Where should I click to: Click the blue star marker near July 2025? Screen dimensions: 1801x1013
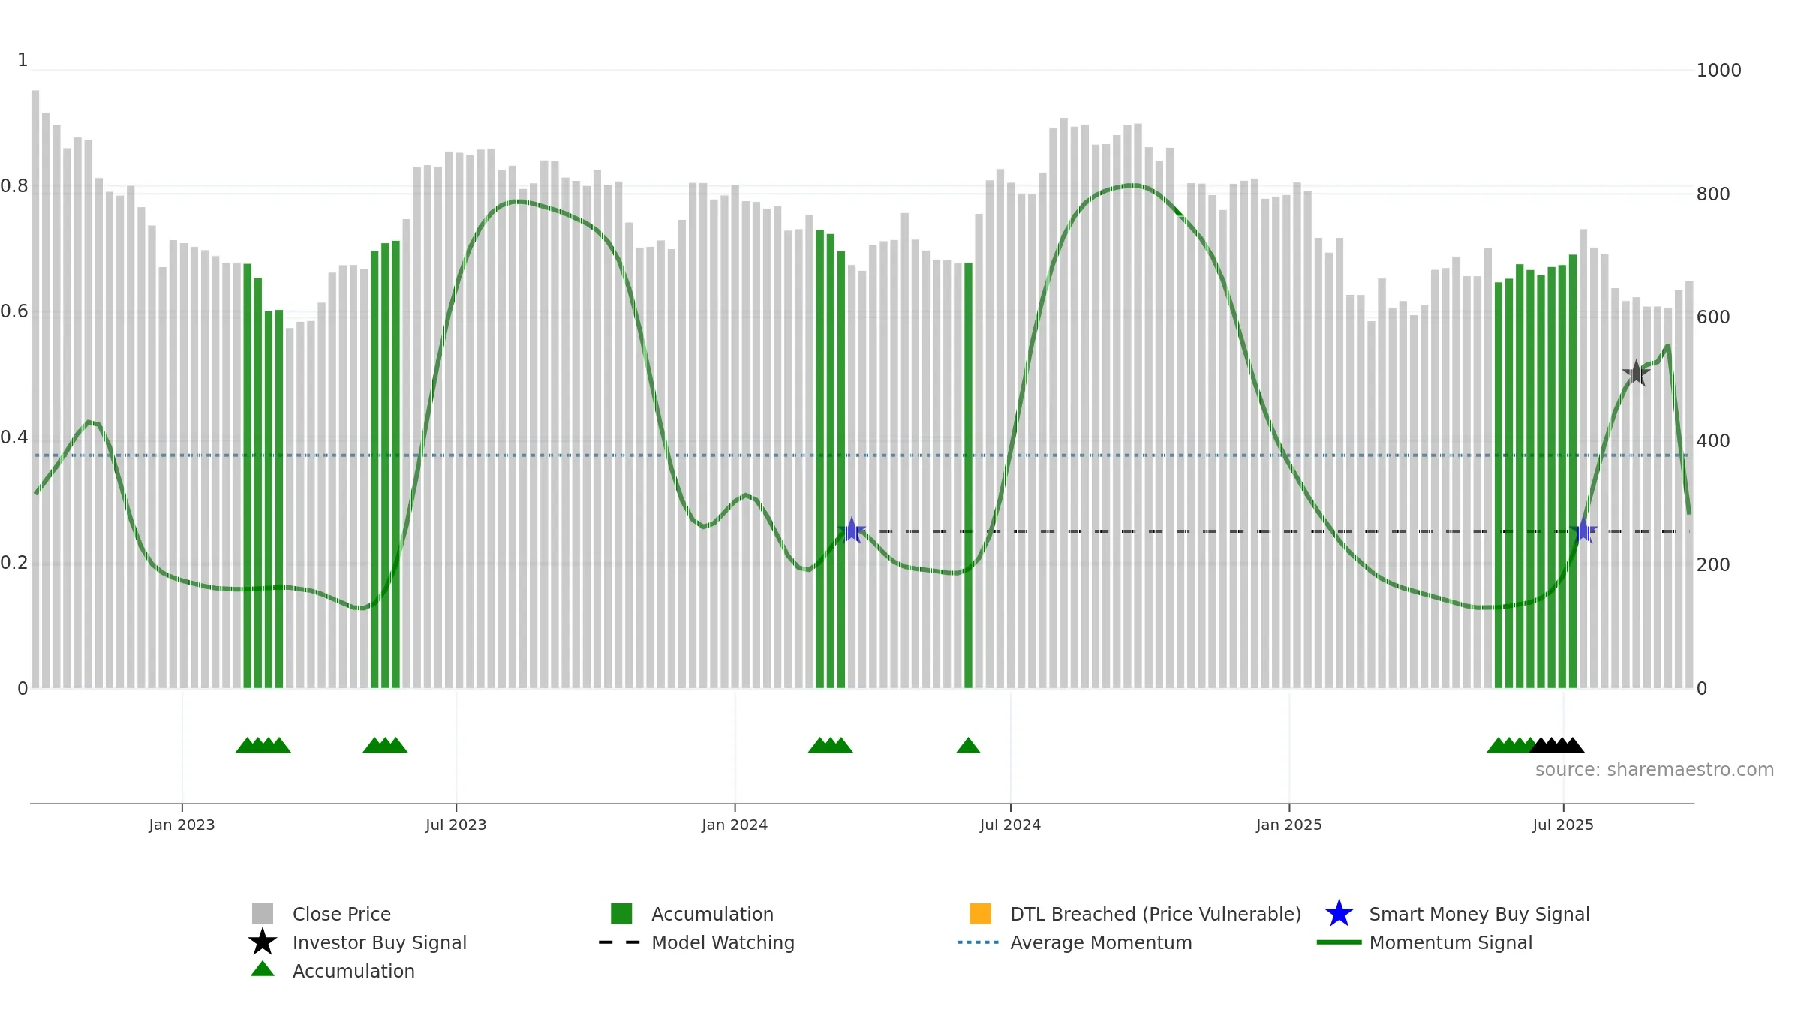coord(1583,531)
